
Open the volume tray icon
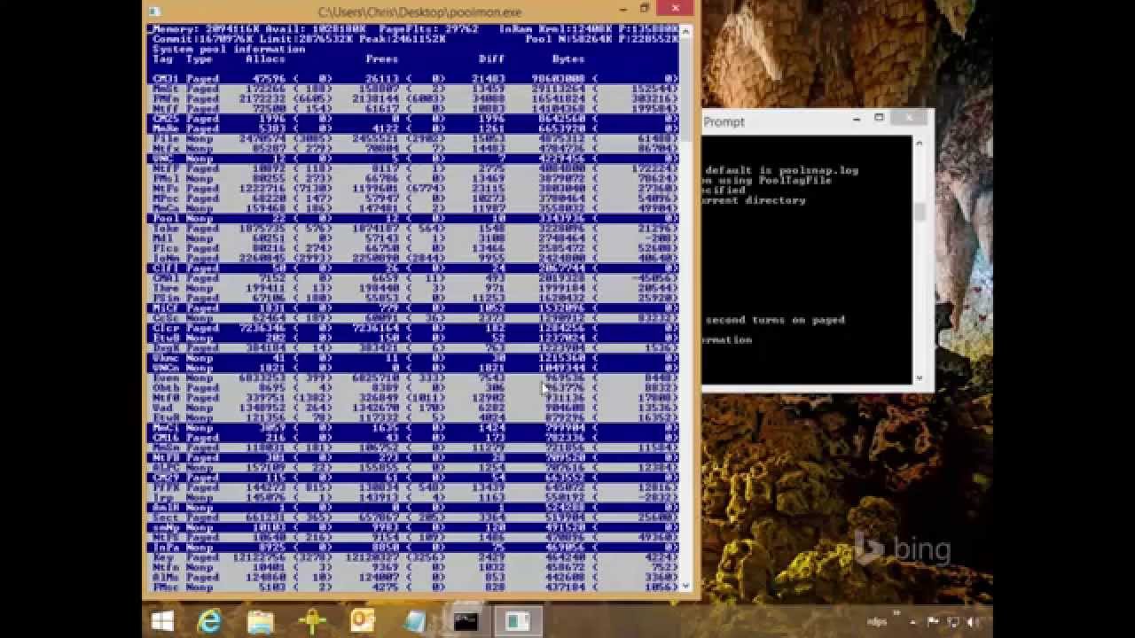972,622
